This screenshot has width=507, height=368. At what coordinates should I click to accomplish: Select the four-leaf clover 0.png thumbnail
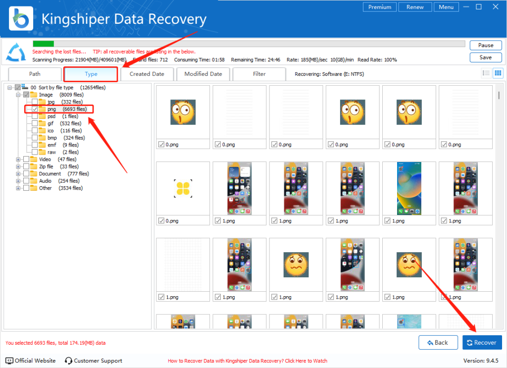point(183,189)
